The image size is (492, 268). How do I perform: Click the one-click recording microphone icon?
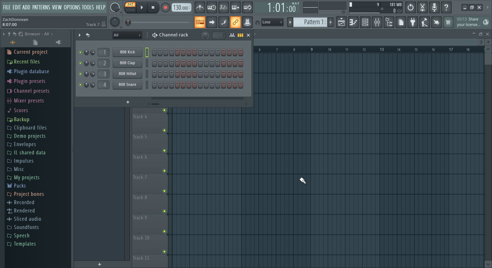click(434, 7)
